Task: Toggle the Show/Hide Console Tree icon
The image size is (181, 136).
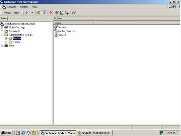Action: tap(44, 13)
